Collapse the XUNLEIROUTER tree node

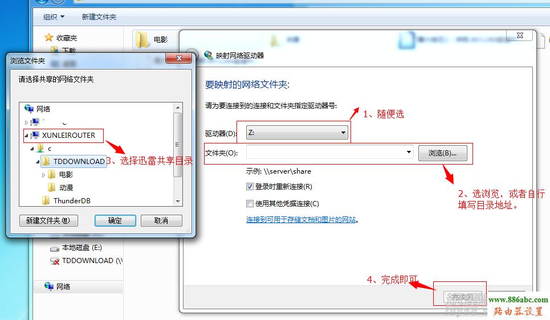tap(26, 136)
